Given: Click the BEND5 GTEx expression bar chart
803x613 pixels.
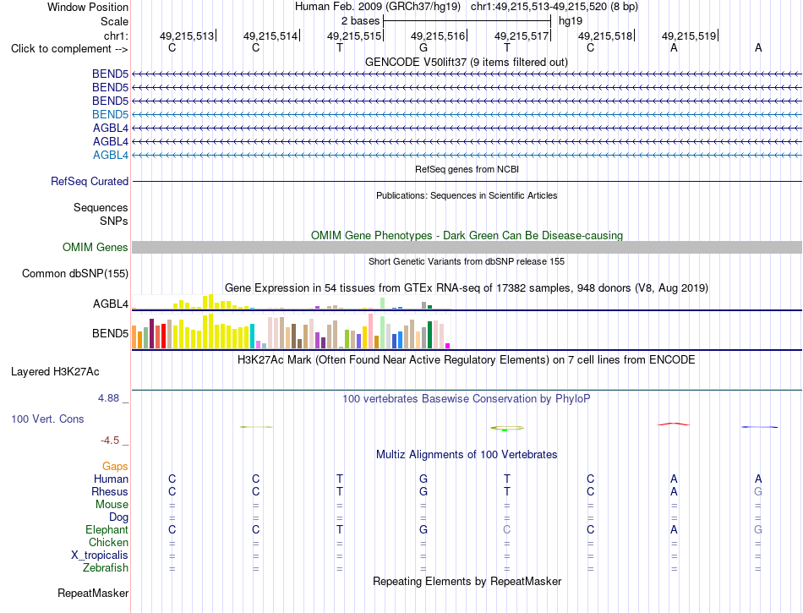Looking at the screenshot, I should pyautogui.click(x=291, y=331).
